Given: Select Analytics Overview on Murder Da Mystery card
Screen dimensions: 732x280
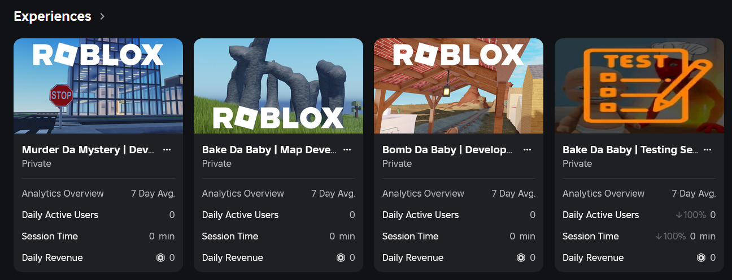Looking at the screenshot, I should (63, 193).
